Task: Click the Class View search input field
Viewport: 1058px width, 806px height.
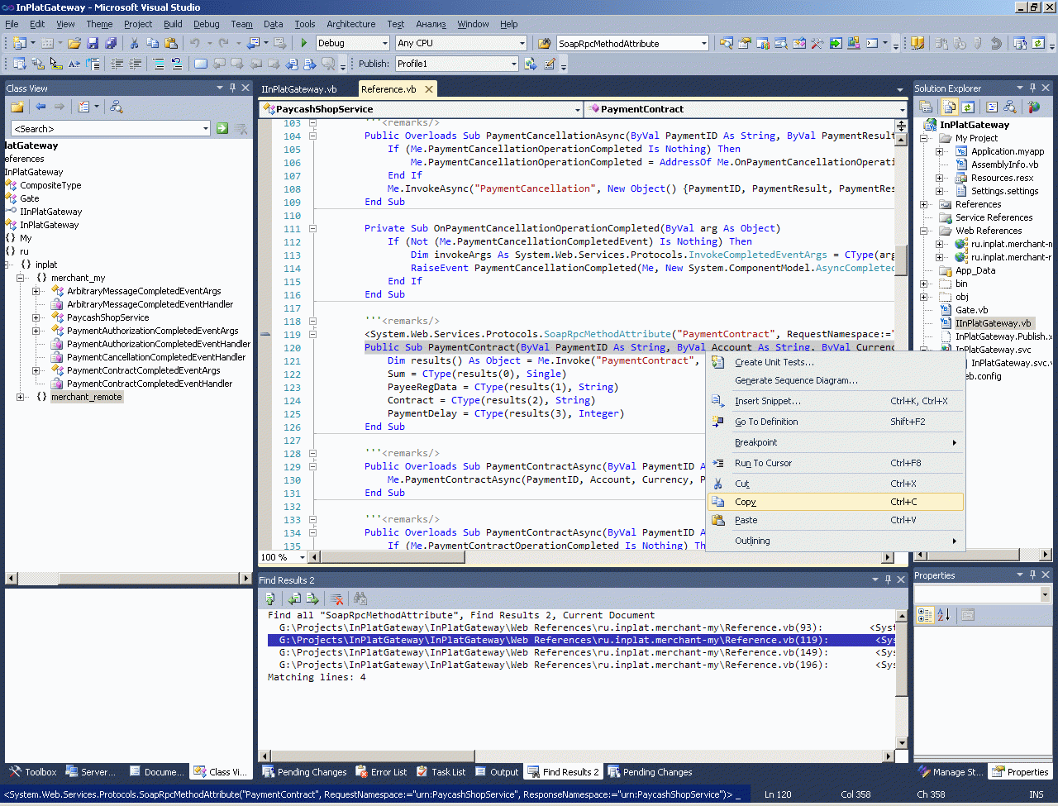Action: [106, 128]
